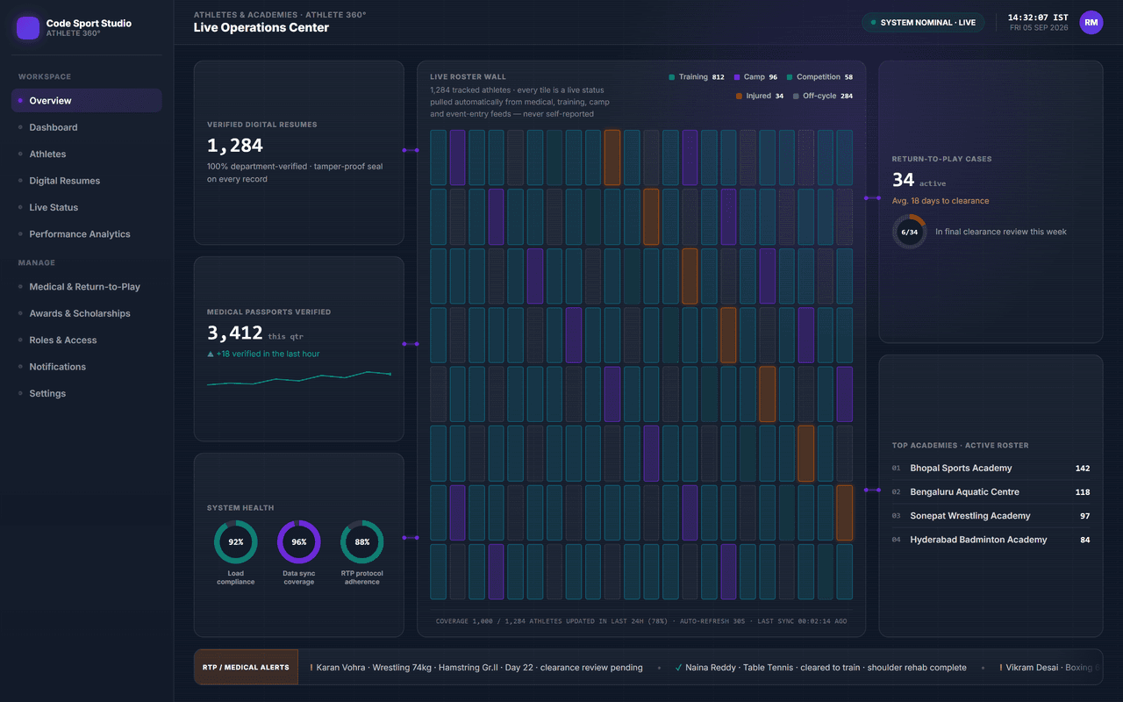
Task: Click the RTP / Medical Alerts label
Action: coord(246,668)
